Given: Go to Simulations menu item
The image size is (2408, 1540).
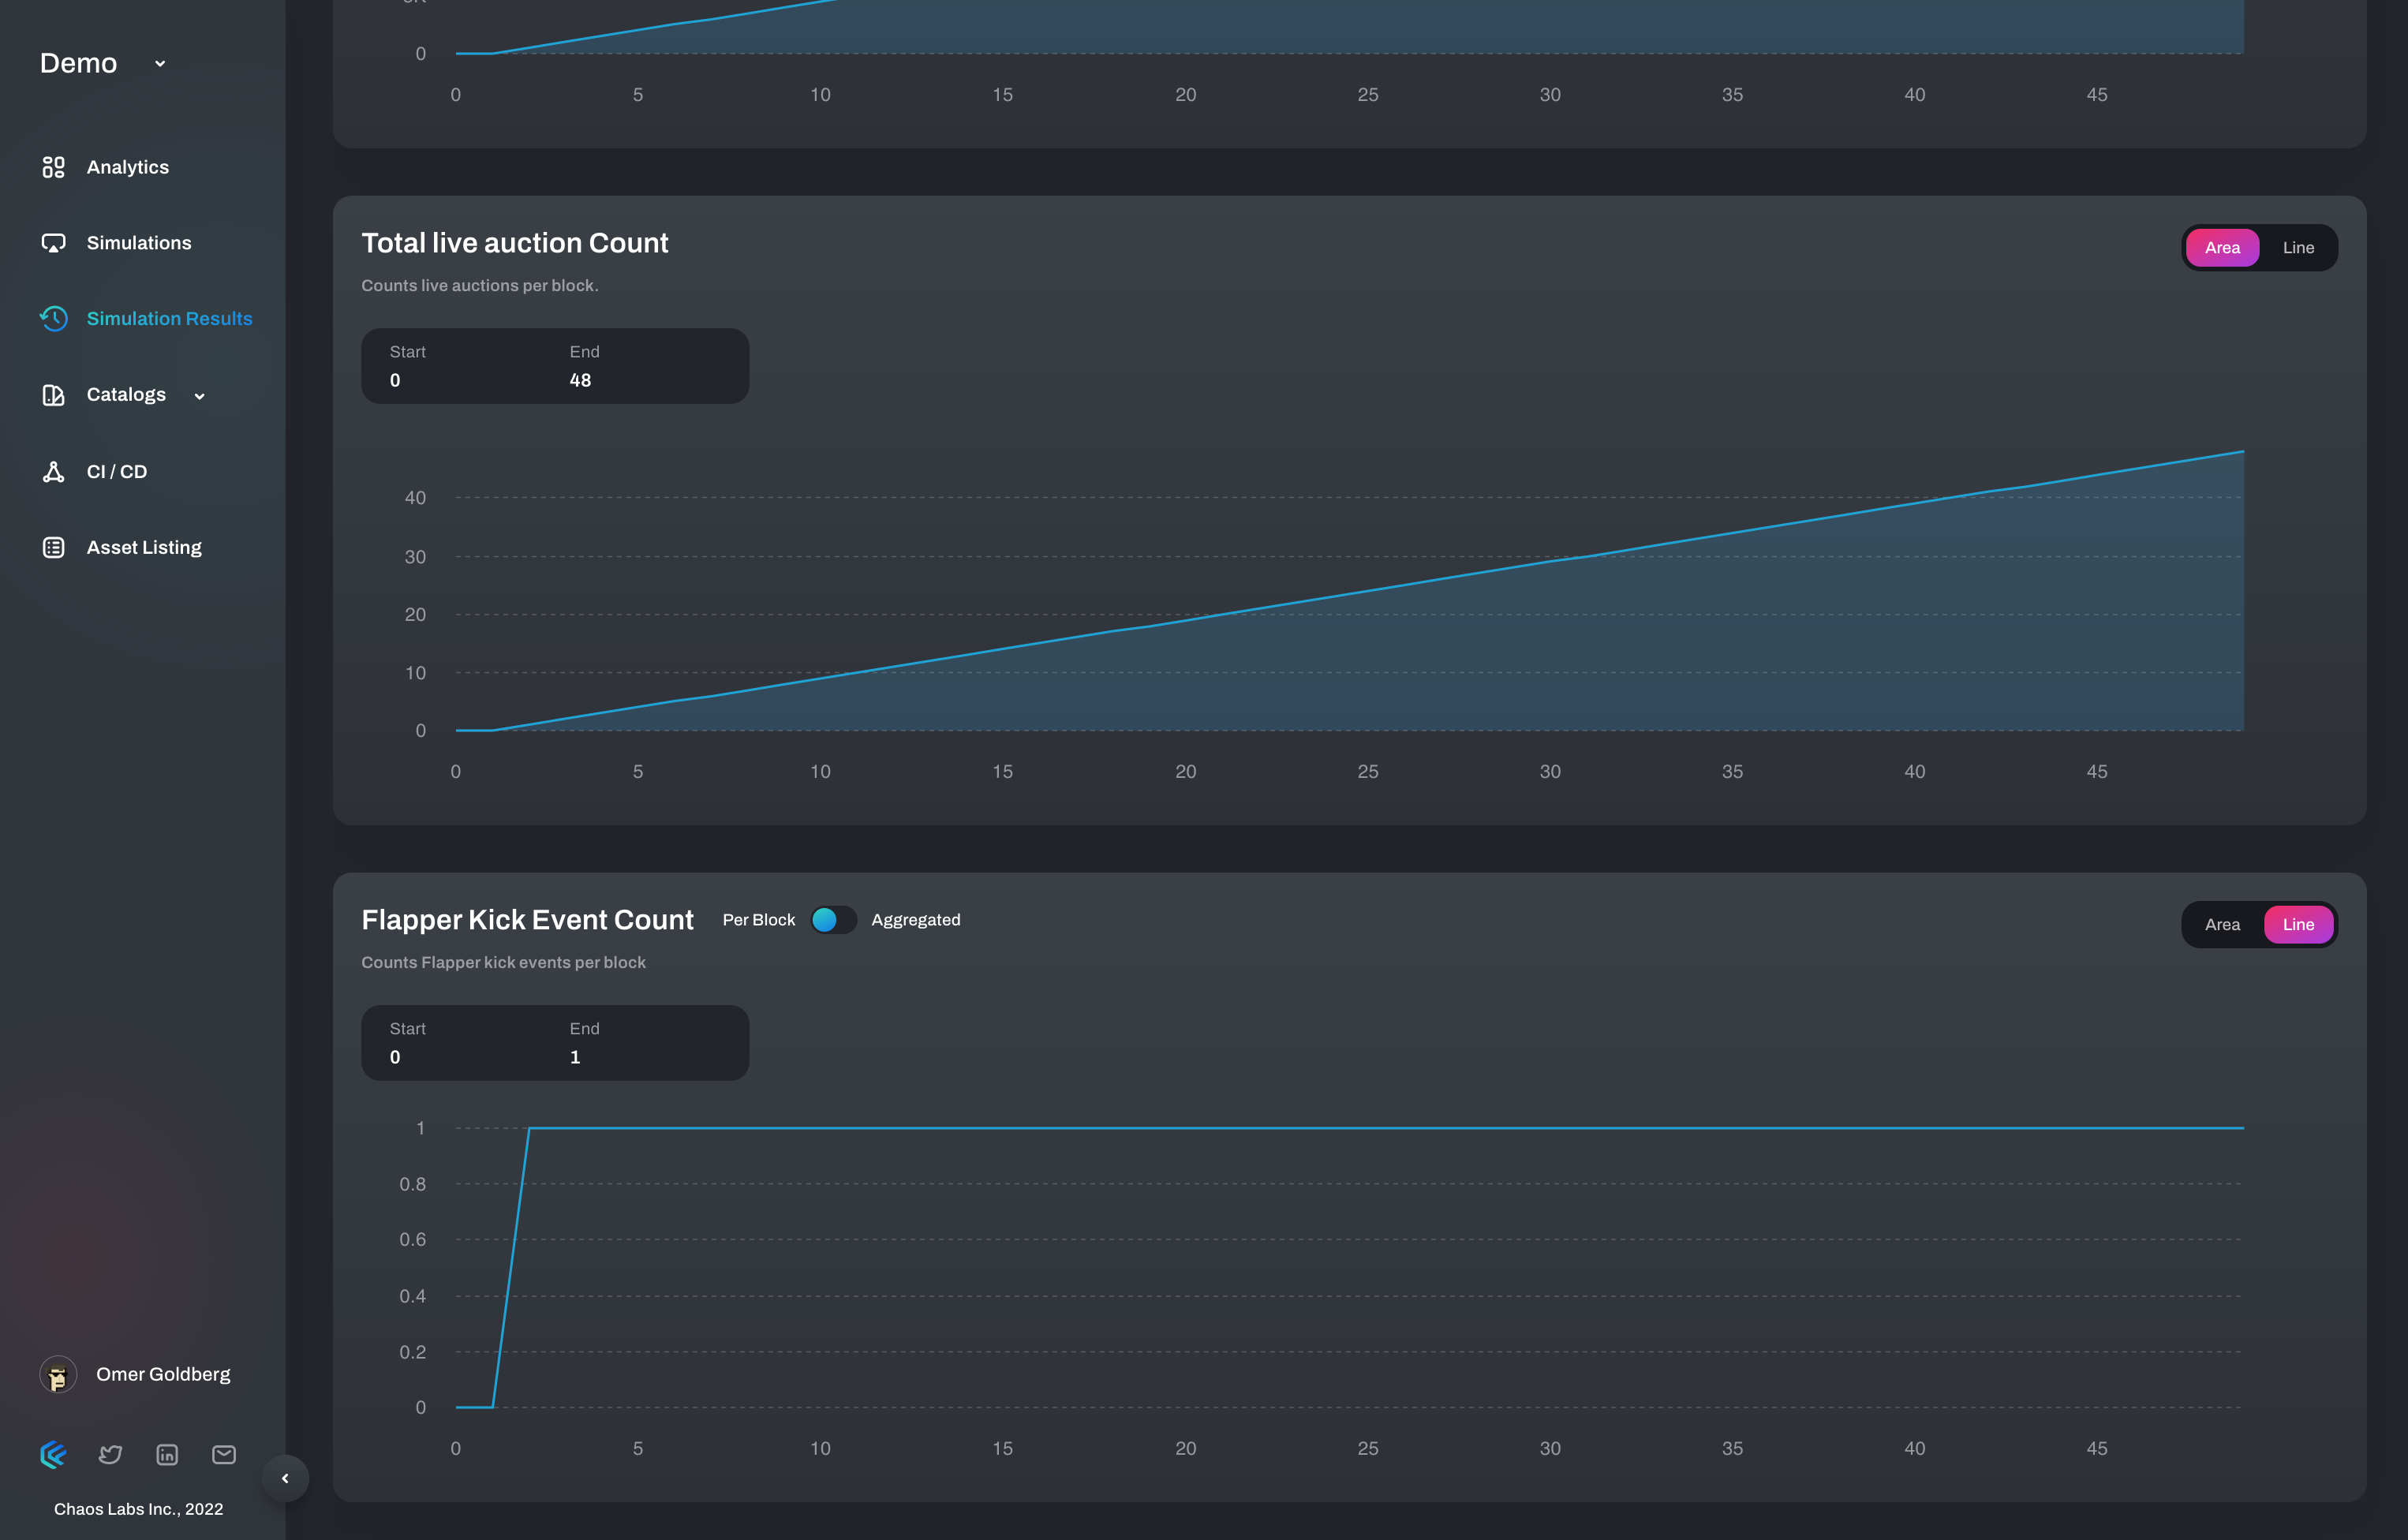Looking at the screenshot, I should click(139, 243).
